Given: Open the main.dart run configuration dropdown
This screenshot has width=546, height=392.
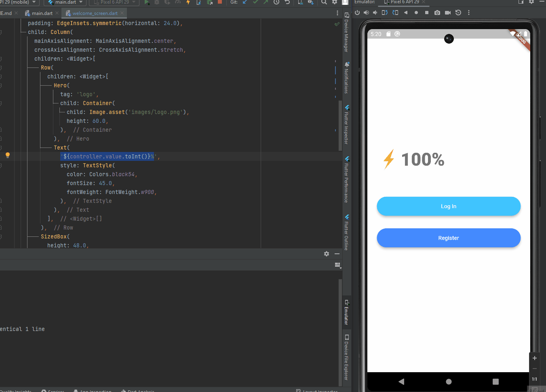Looking at the screenshot, I should tap(65, 3).
